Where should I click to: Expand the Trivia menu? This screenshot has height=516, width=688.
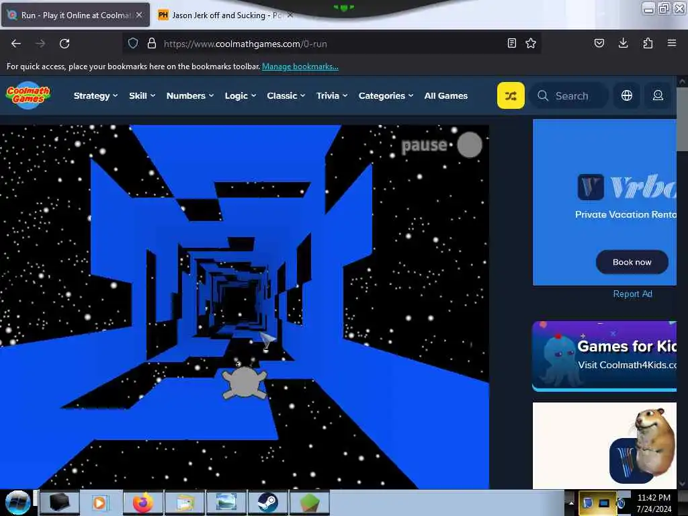point(332,95)
